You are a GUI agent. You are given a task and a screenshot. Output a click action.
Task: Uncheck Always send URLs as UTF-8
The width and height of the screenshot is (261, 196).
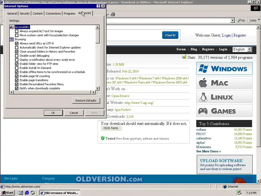17,43
